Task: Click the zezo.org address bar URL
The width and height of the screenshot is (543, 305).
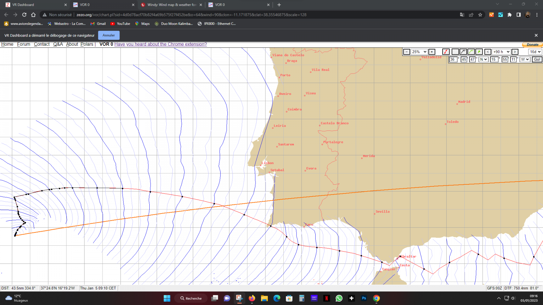Action: [x=191, y=15]
